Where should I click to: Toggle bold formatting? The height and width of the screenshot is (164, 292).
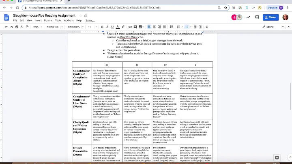pyautogui.click(x=102, y=27)
